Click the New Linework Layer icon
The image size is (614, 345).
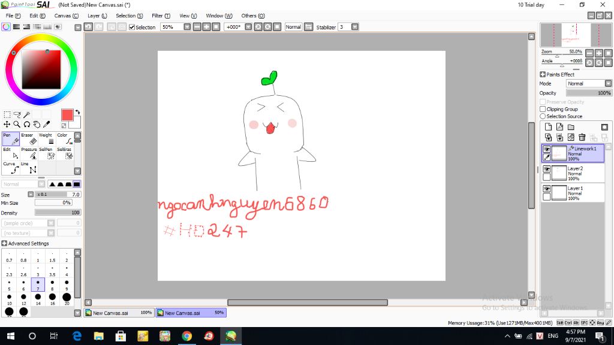click(x=559, y=127)
